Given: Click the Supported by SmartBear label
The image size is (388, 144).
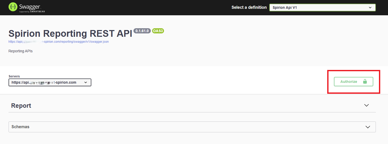Looking at the screenshot, I should tap(32, 11).
